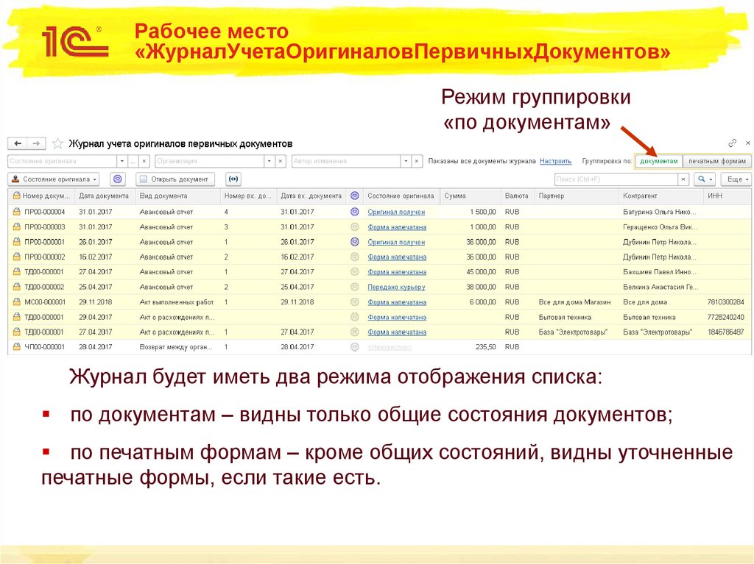Clear the Состояние оригинала filter field
The width and height of the screenshot is (754, 564).
pos(144,161)
